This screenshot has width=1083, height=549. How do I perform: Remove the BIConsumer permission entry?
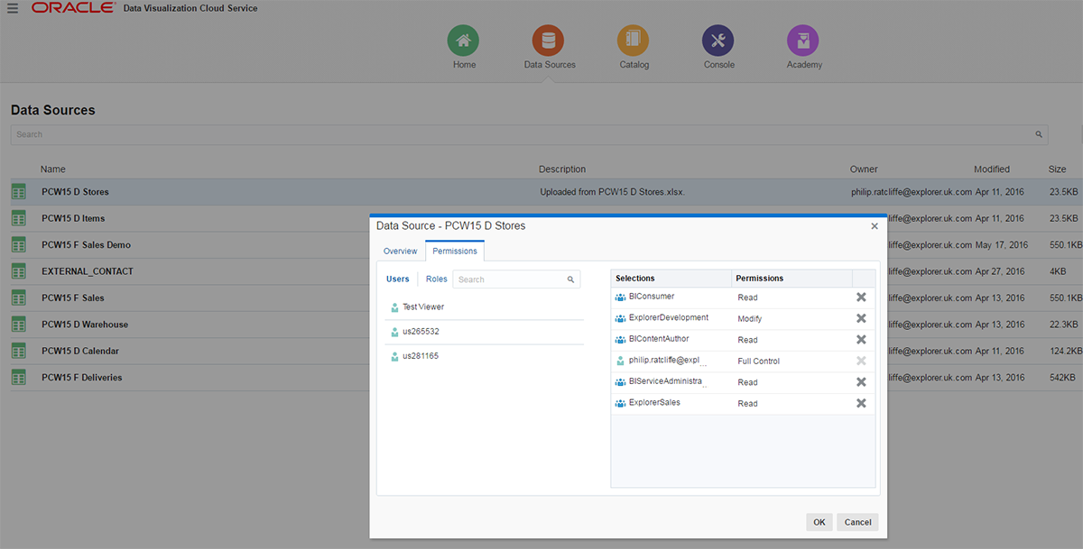[861, 297]
